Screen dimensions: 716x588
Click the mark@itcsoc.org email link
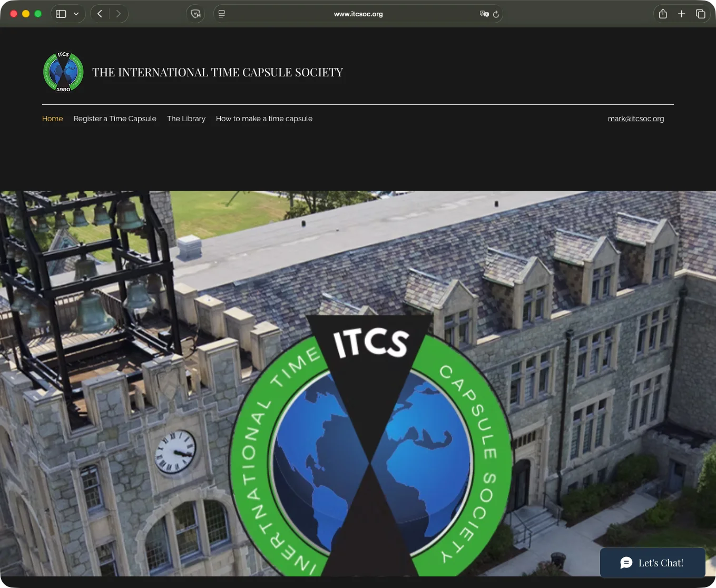[x=636, y=119]
